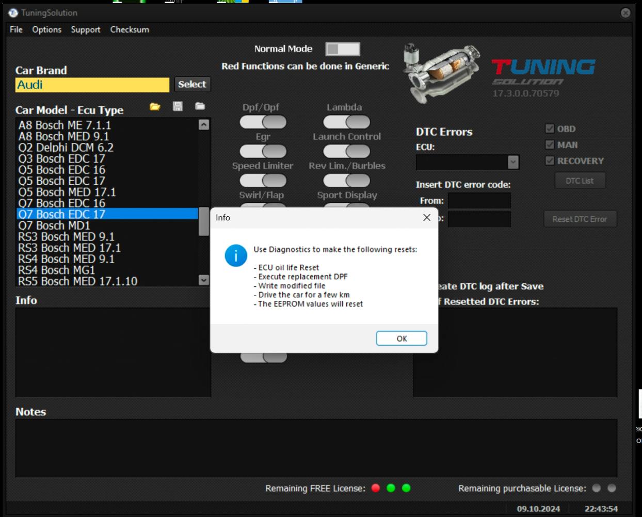Click the model list scroll down arrow
This screenshot has height=517, width=642.
pos(204,280)
